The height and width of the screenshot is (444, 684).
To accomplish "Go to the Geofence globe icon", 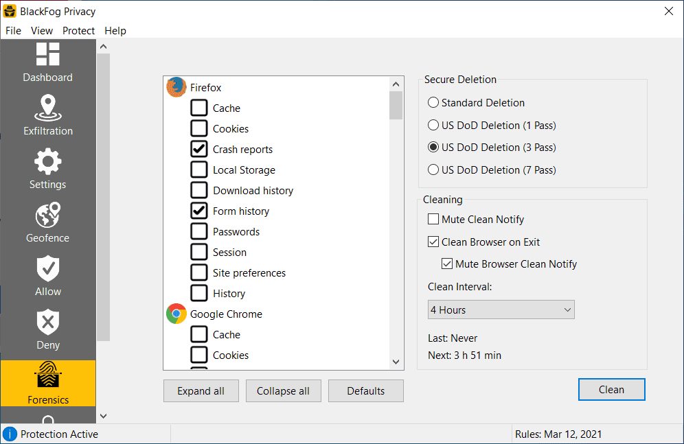I will (x=47, y=215).
